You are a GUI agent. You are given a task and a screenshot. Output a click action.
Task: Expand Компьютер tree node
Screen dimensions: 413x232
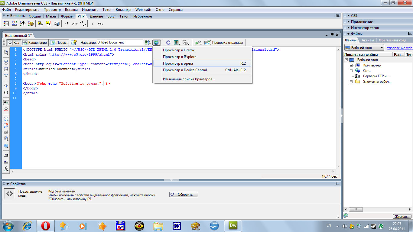pyautogui.click(x=351, y=65)
